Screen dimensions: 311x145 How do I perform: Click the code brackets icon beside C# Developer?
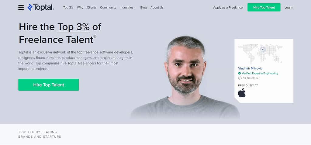tap(240, 78)
